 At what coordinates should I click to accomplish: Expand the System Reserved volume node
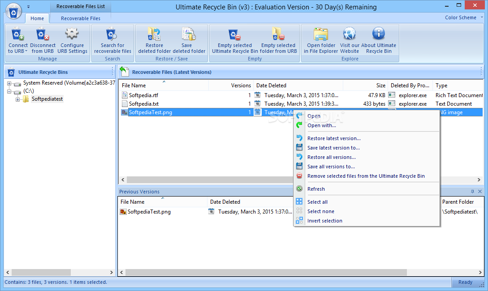[x=9, y=83]
